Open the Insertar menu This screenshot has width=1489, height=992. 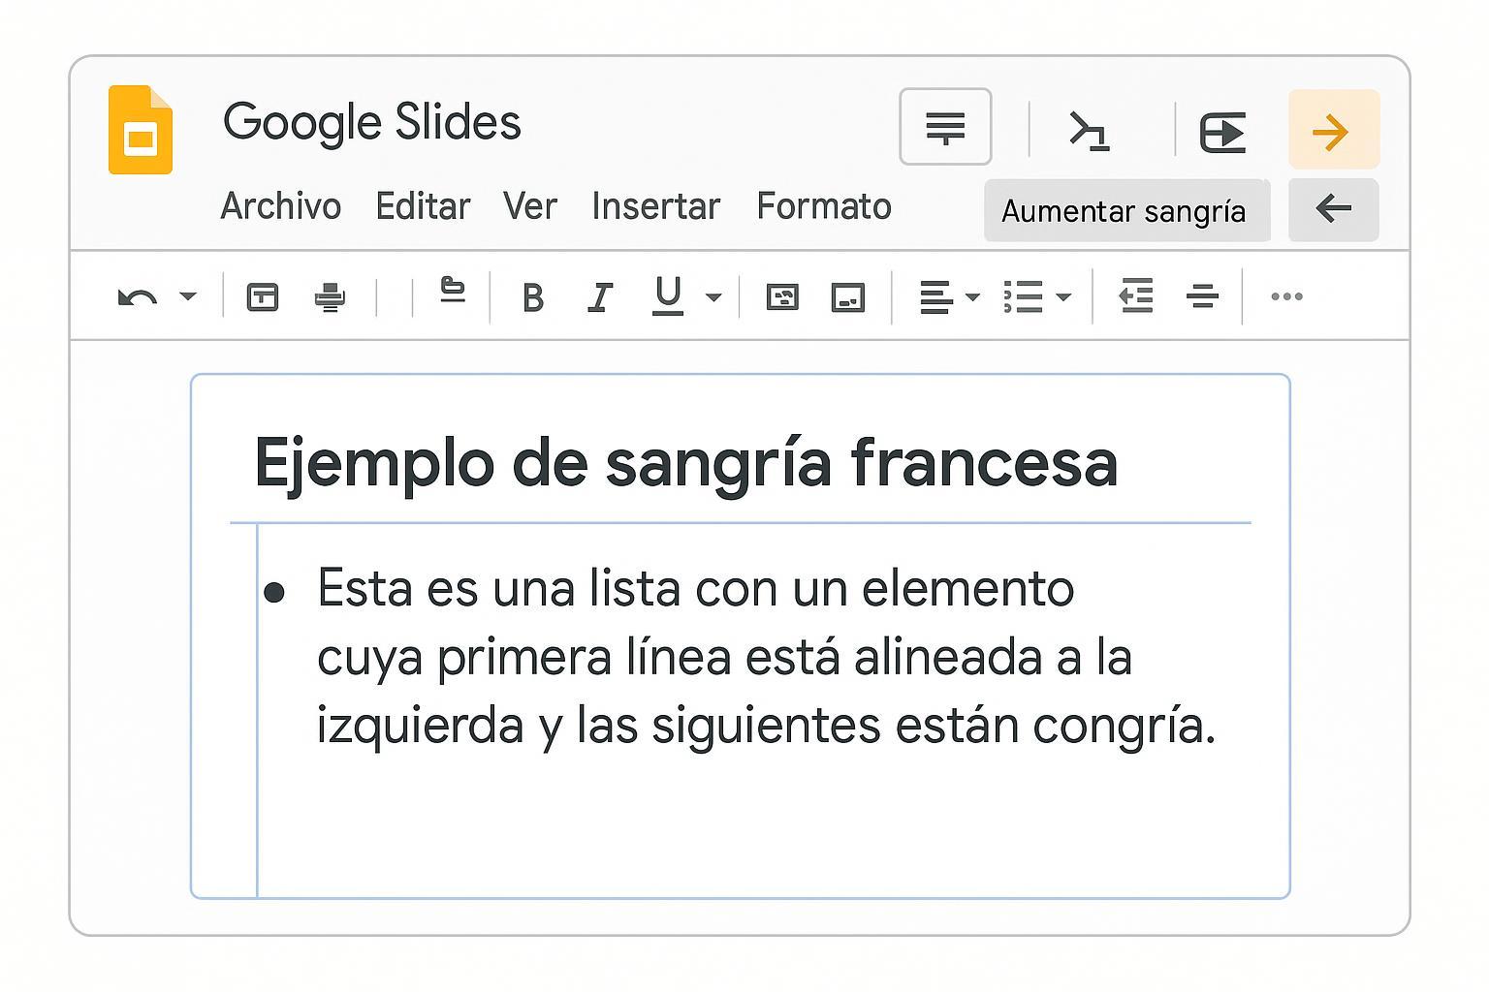coord(655,206)
